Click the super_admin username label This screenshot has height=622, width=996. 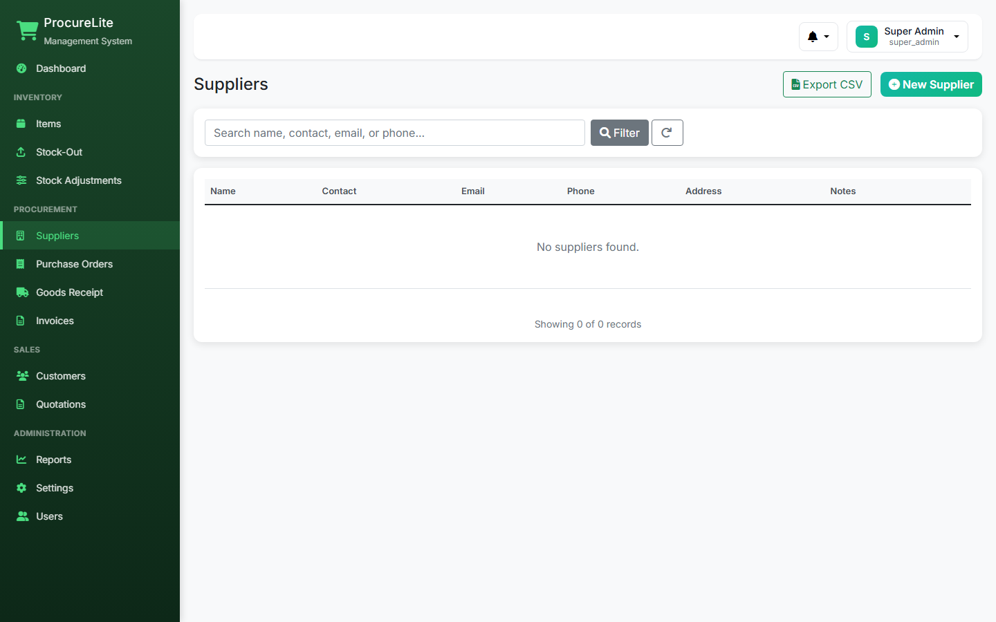(x=914, y=42)
